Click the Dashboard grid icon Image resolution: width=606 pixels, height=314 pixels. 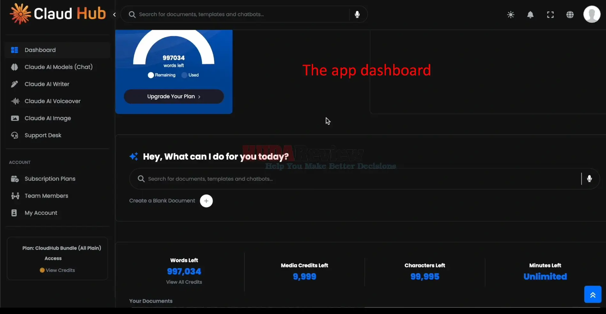click(14, 50)
